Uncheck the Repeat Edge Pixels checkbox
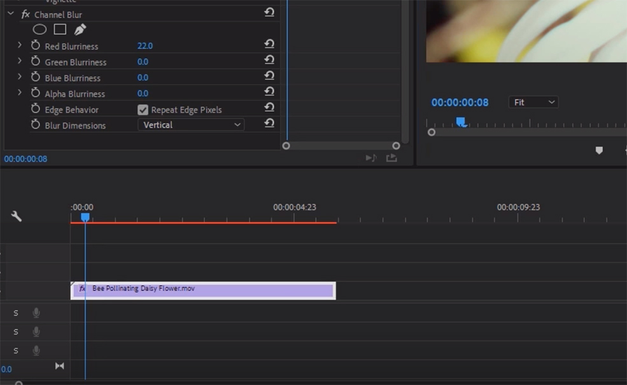 tap(143, 109)
